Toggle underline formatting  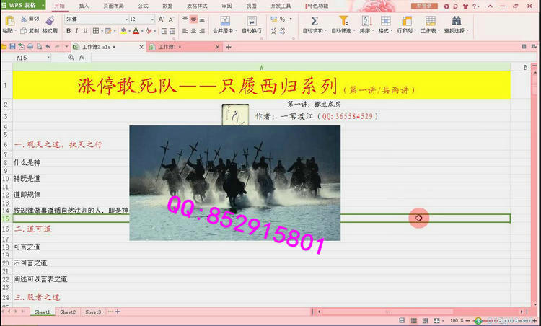[x=86, y=31]
